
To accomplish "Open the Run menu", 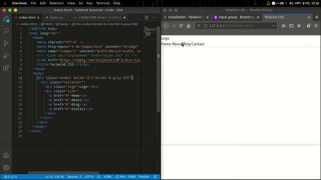I will pyautogui.click(x=89, y=3).
